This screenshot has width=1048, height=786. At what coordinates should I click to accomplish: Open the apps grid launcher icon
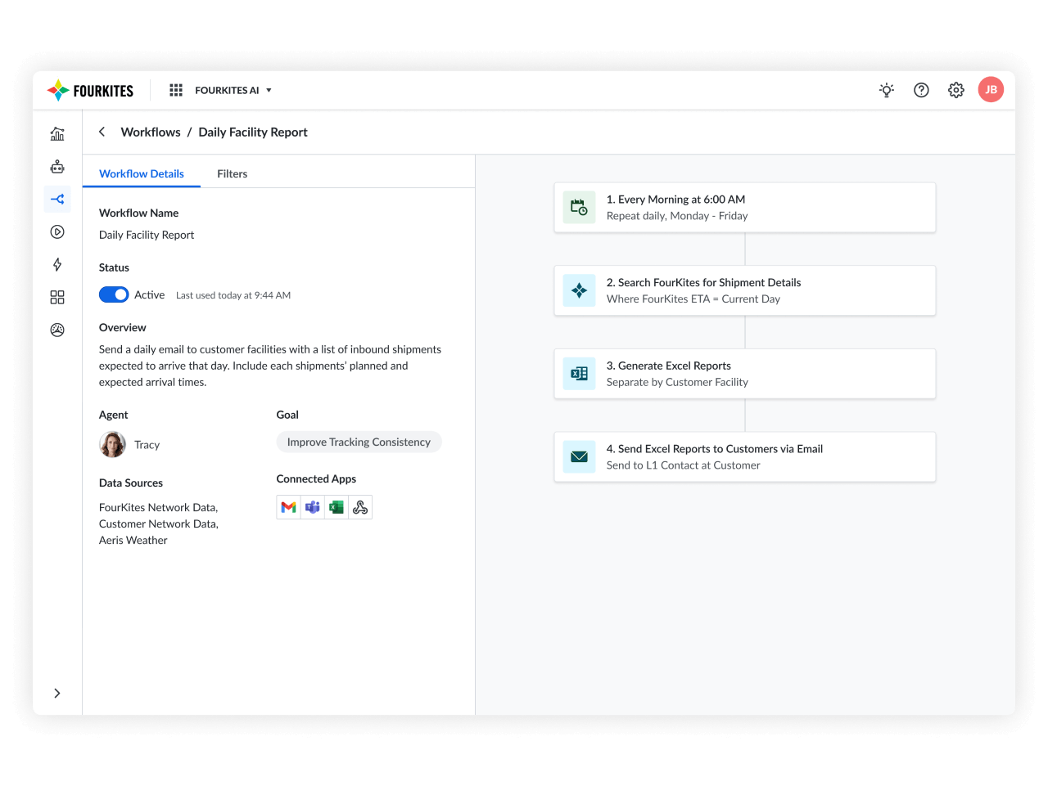pos(176,90)
